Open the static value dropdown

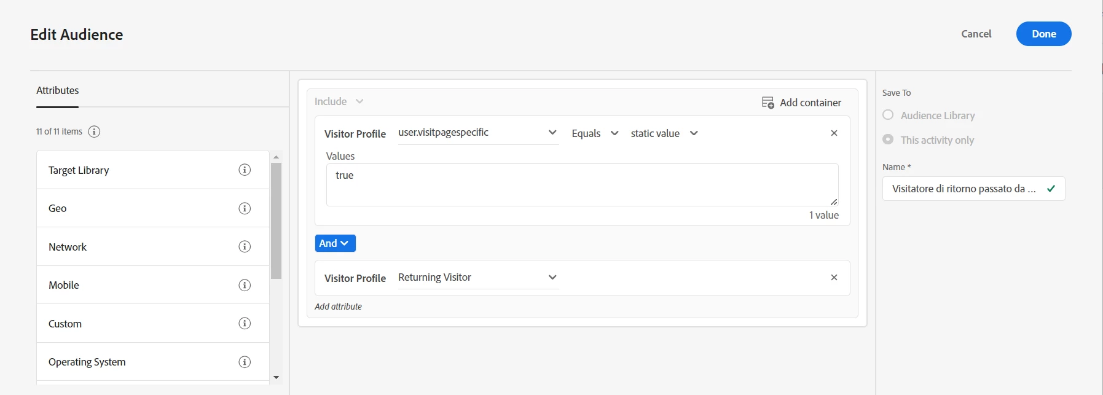coord(664,133)
